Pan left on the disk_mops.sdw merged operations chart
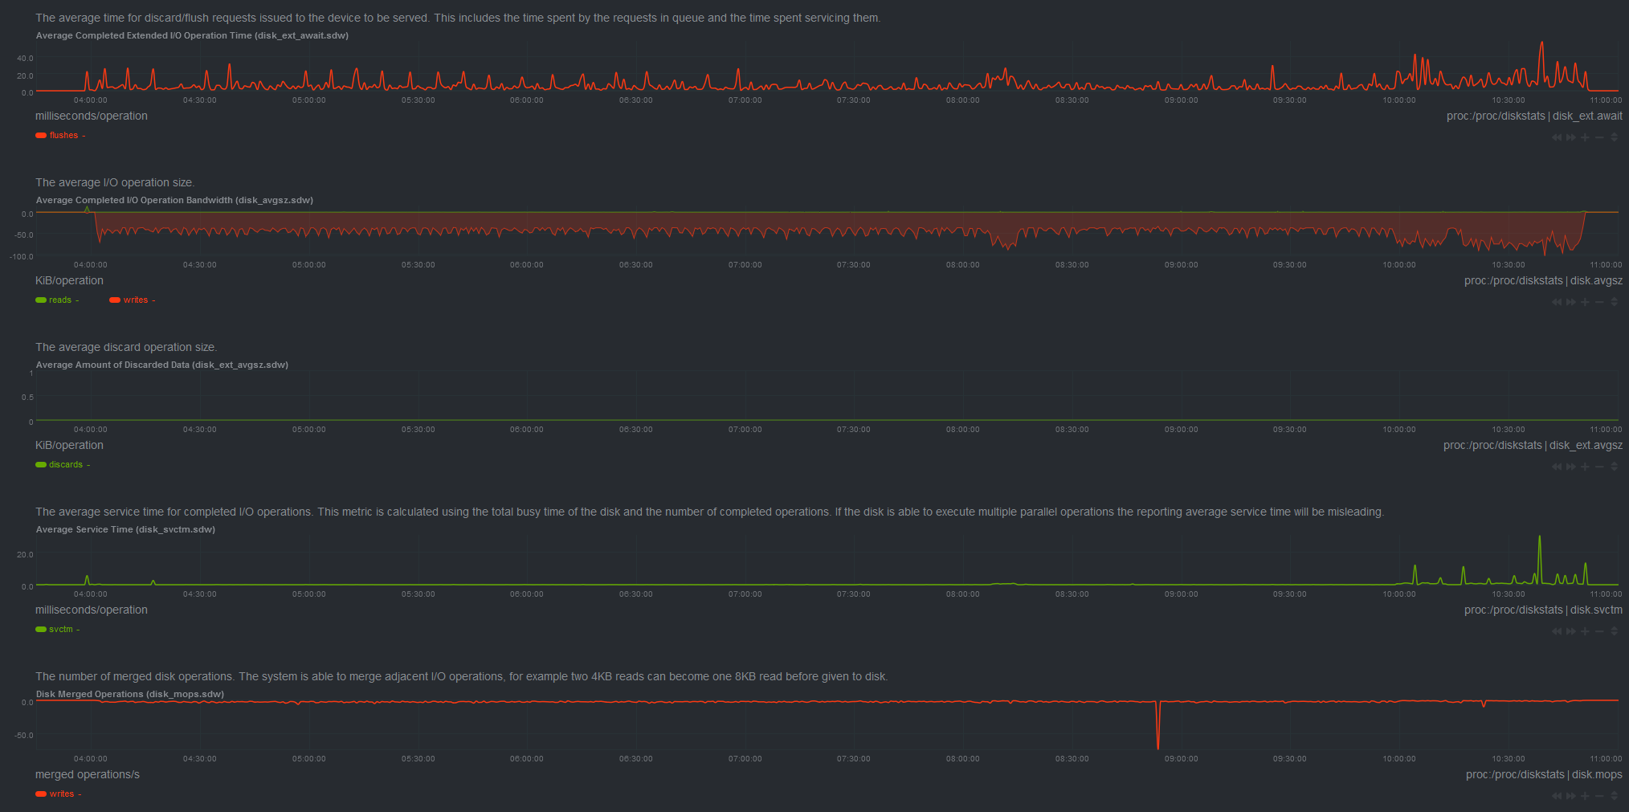1629x812 pixels. point(1557,796)
